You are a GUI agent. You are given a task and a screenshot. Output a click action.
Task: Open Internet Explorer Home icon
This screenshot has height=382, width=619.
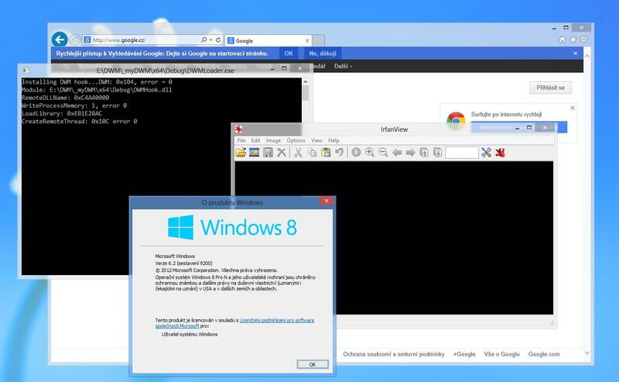563,40
